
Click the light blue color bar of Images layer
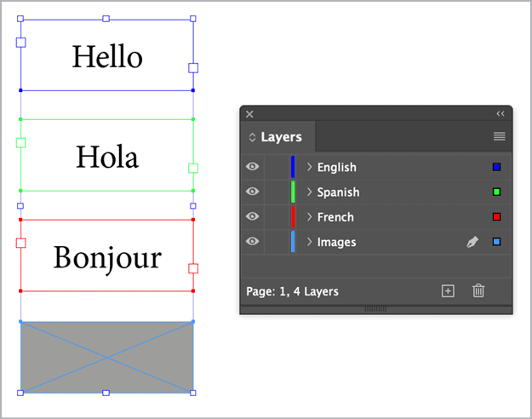pyautogui.click(x=293, y=241)
